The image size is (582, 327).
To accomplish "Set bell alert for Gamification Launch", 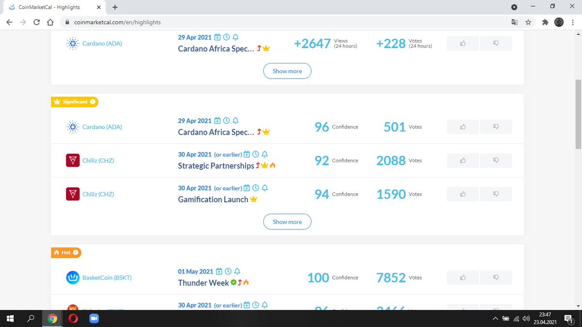I will tap(264, 188).
